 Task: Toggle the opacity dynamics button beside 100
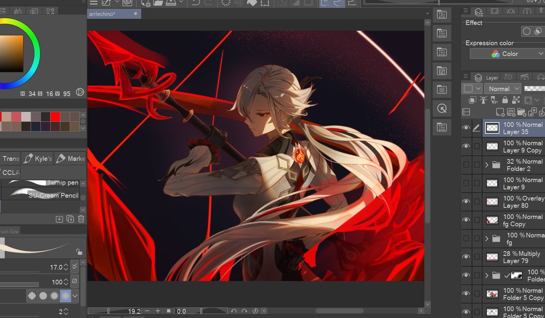pos(74,282)
